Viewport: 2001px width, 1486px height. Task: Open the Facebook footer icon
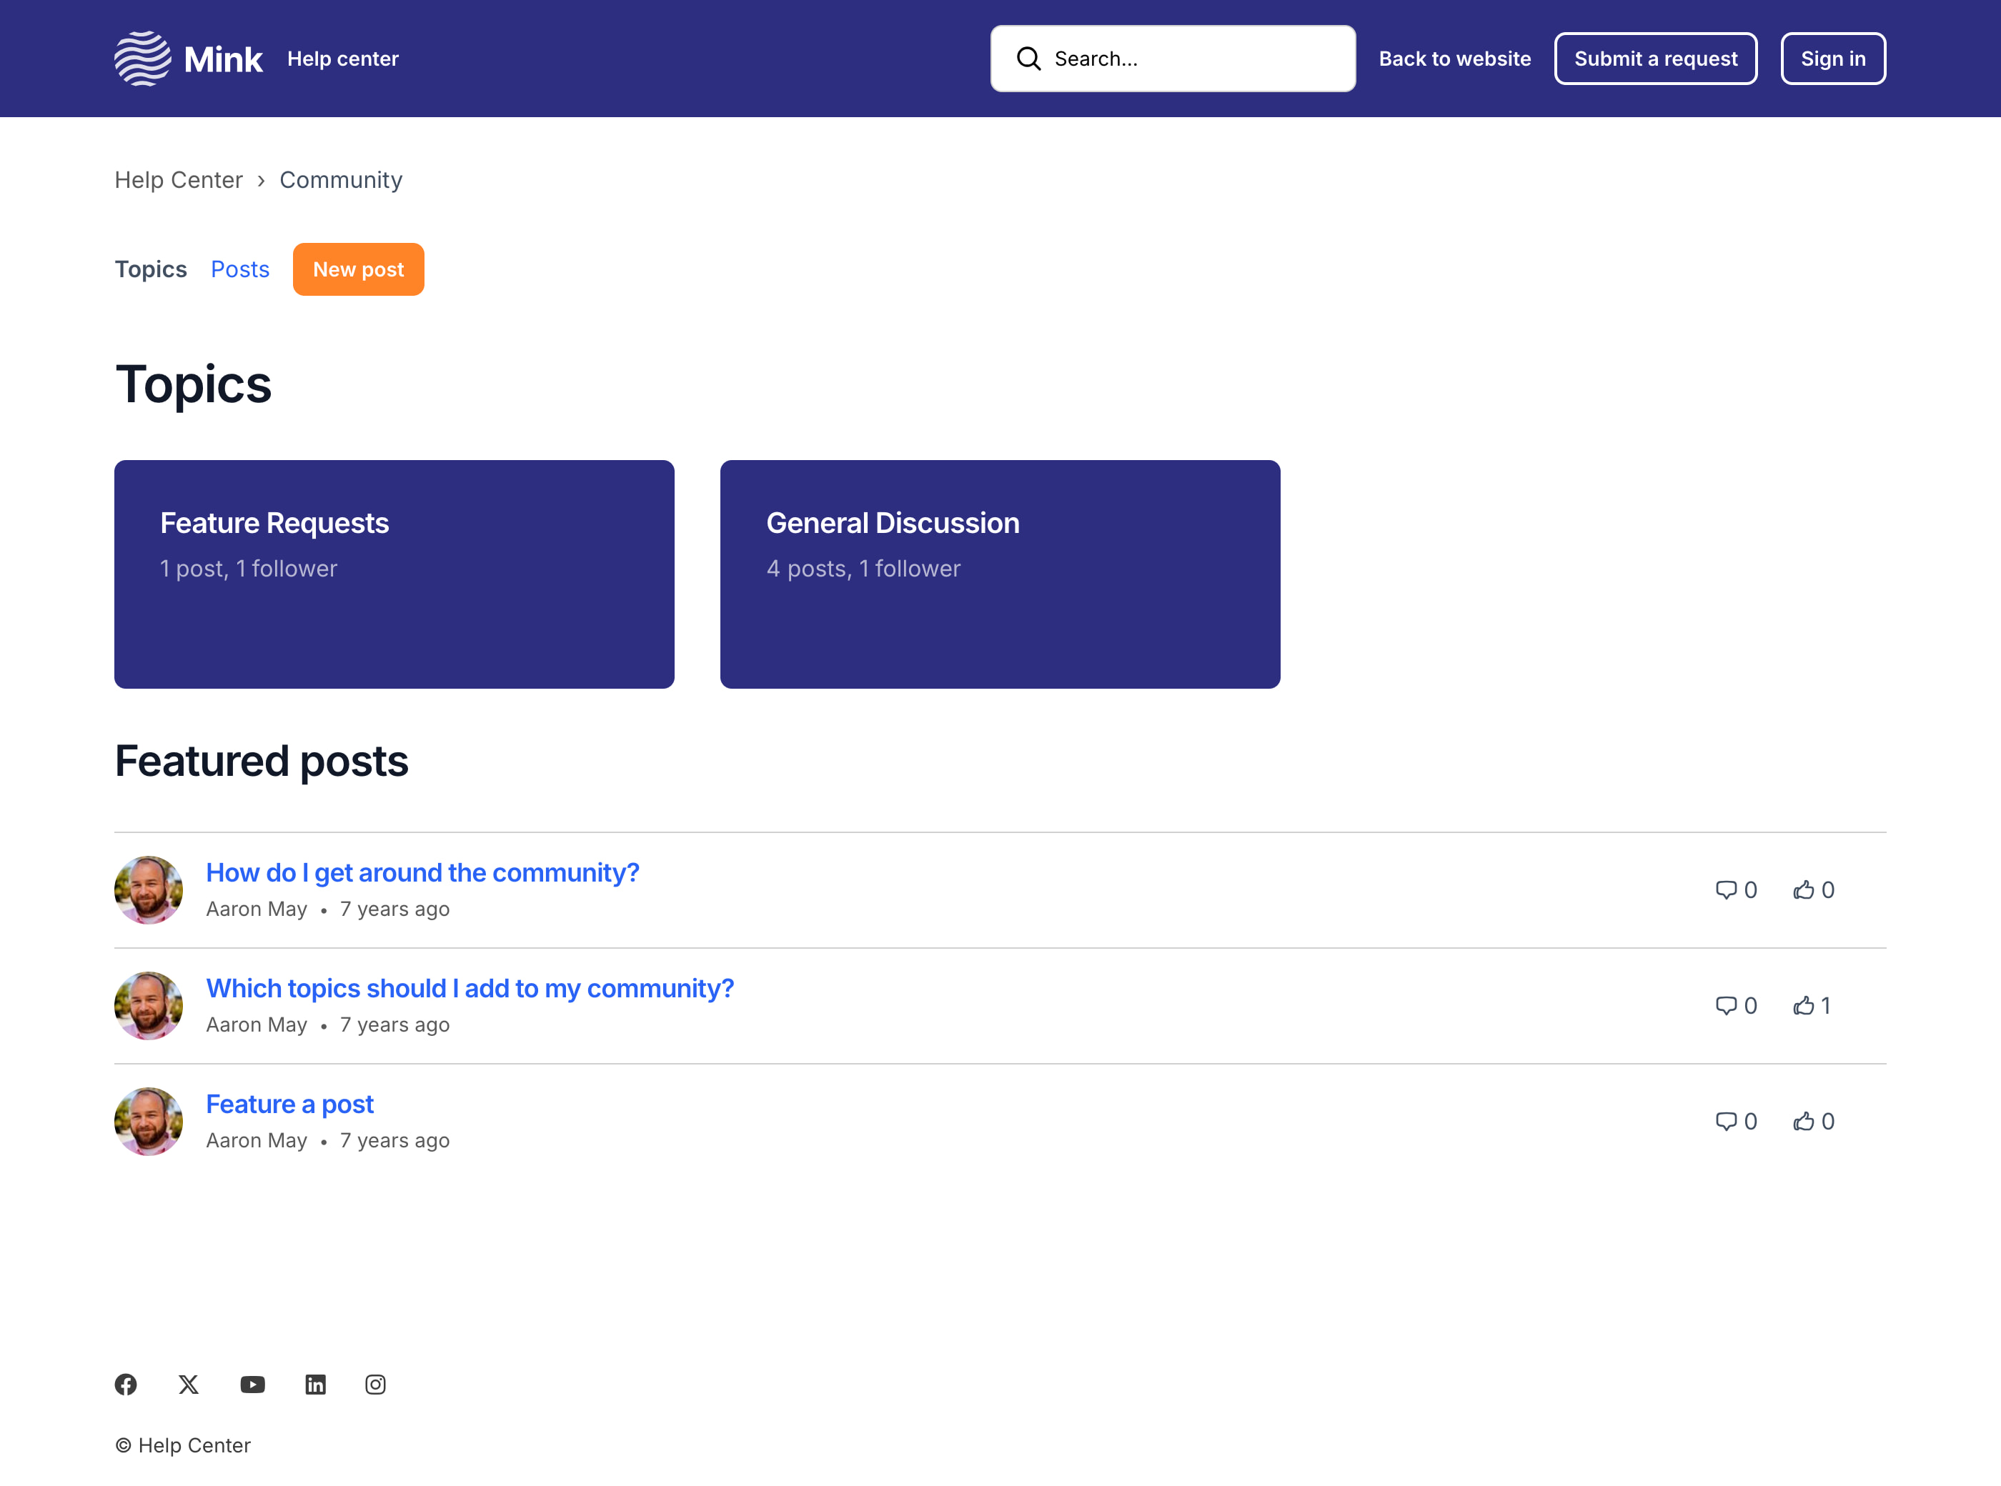coord(126,1385)
